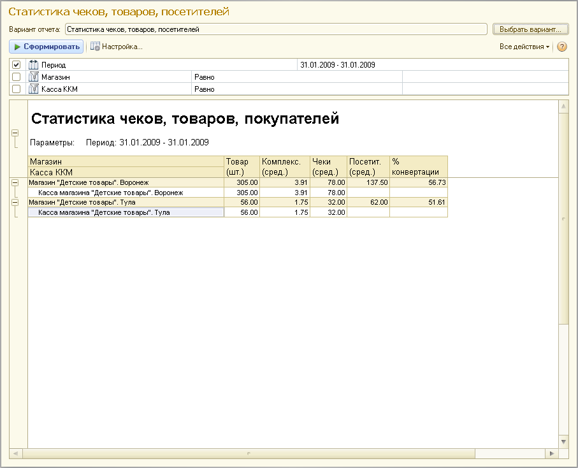Collapse the Тула store group
The image size is (578, 468).
15,202
